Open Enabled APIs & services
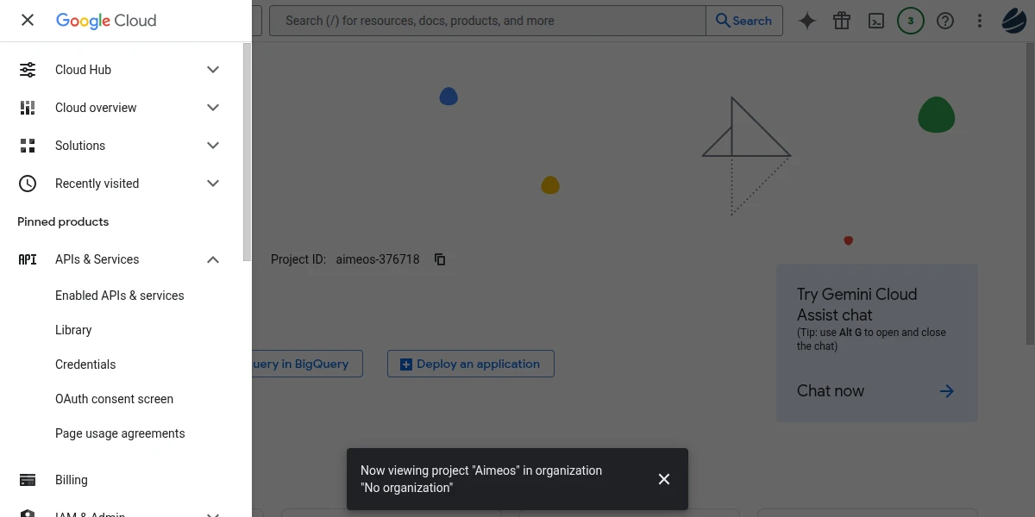Image resolution: width=1035 pixels, height=517 pixels. pos(120,296)
